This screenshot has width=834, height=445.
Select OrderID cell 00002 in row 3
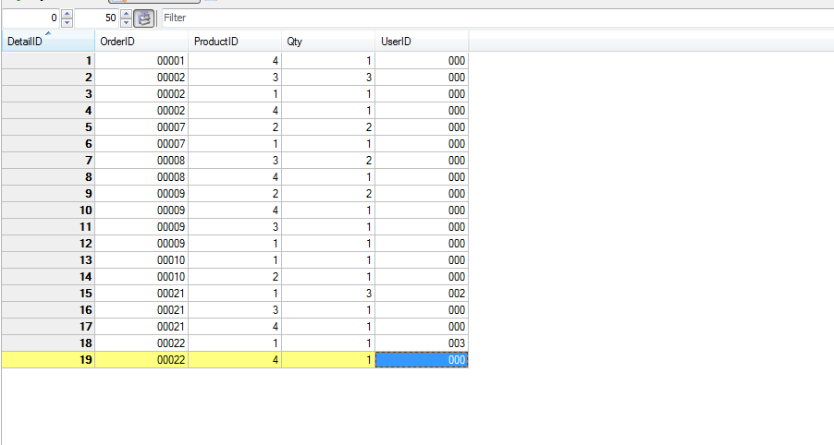[x=141, y=94]
